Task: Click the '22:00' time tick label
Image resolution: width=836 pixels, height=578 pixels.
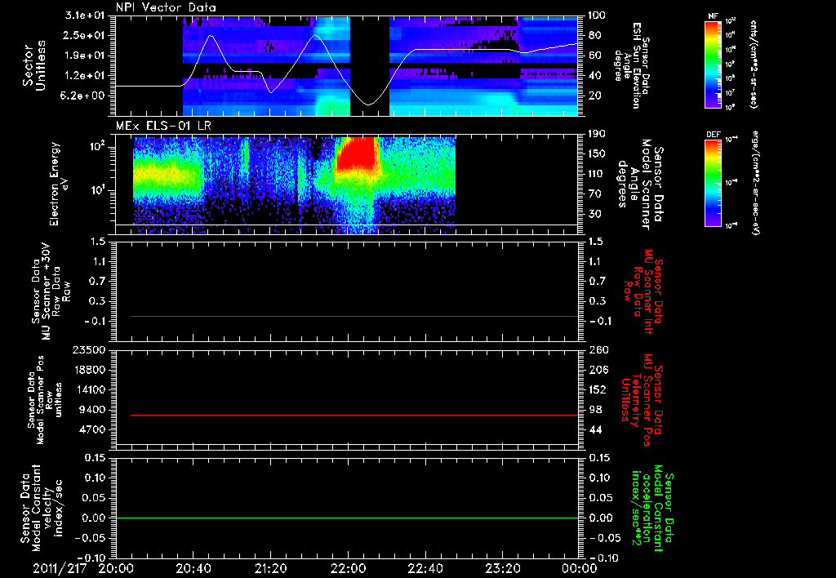Action: click(x=348, y=568)
